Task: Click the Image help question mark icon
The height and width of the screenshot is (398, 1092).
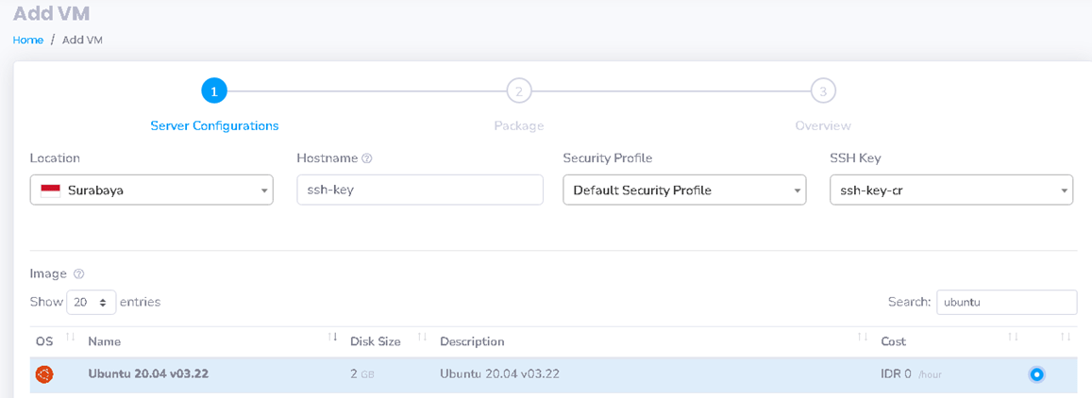Action: click(79, 274)
